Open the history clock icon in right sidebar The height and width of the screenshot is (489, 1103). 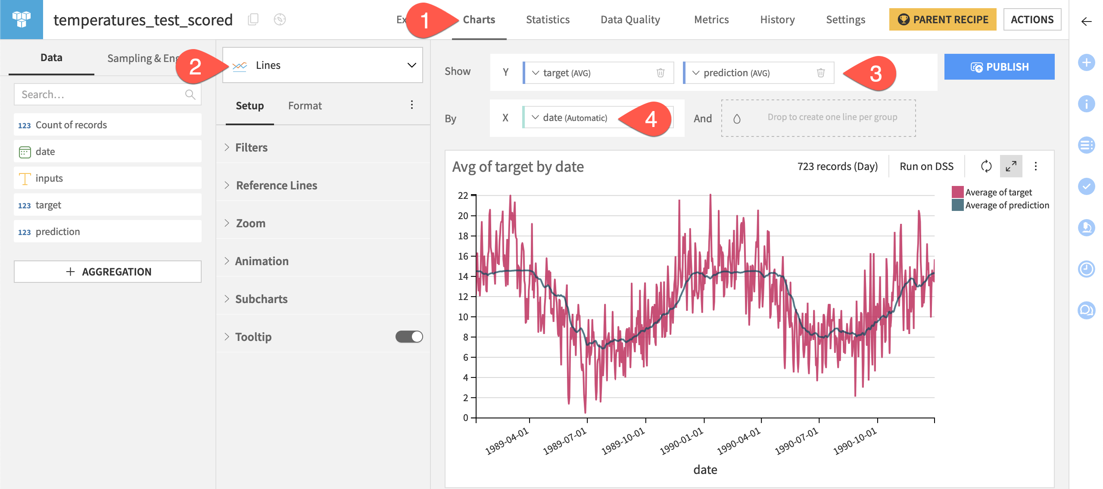[x=1086, y=269]
